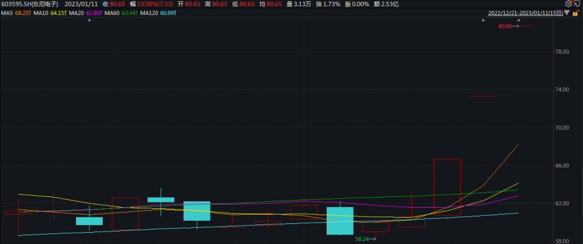Click the star marker above the 73.32 limit-up bar

click(483, 21)
